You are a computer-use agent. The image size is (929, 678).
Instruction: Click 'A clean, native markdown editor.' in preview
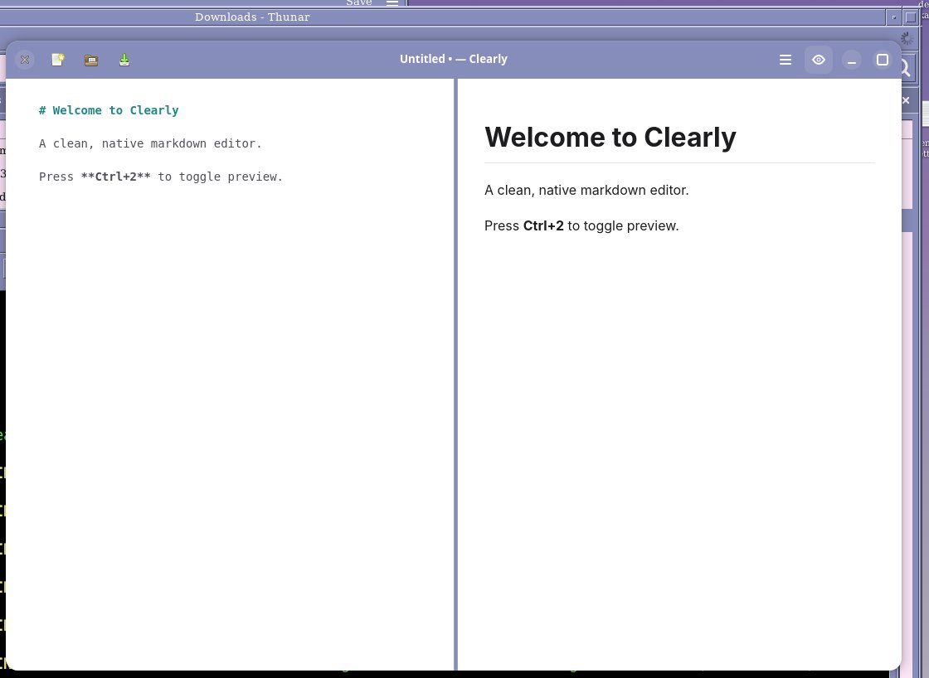586,190
